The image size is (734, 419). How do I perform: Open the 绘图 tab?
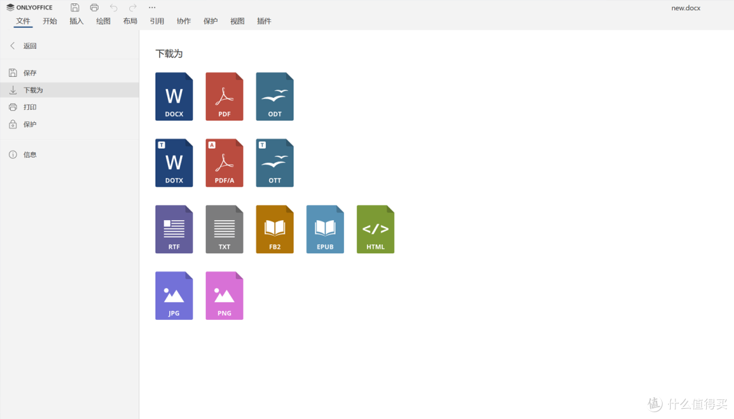tap(103, 21)
